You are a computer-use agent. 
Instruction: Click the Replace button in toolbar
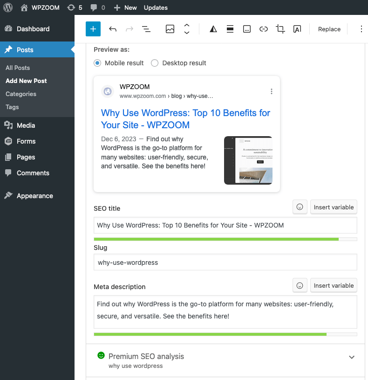pos(329,29)
